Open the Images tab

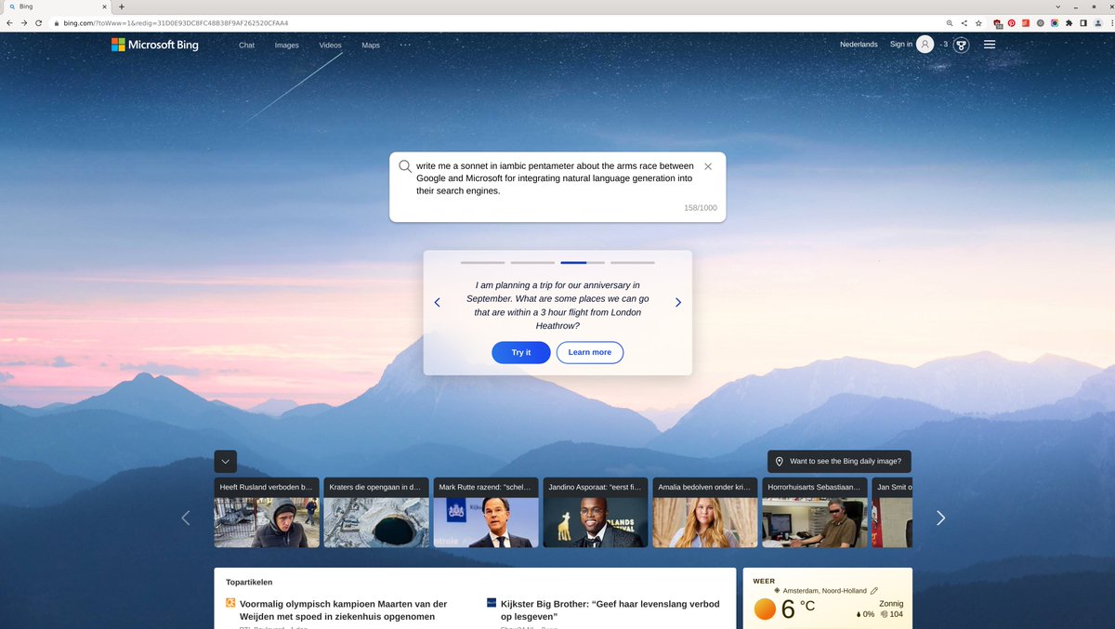(x=287, y=45)
